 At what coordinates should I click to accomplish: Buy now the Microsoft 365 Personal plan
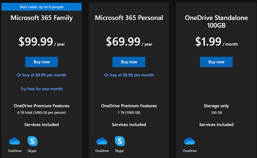point(129,62)
